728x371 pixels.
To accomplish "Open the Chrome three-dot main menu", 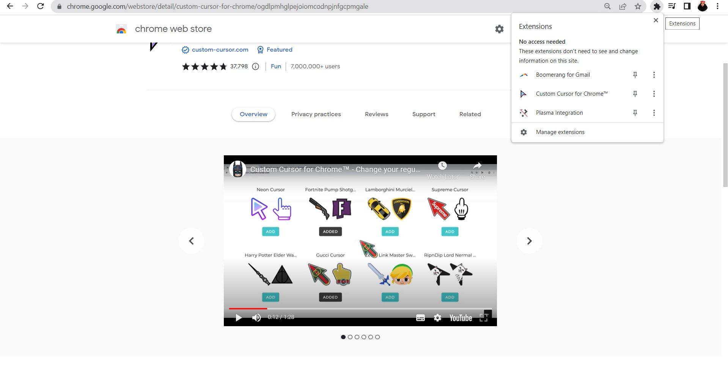I will (717, 6).
